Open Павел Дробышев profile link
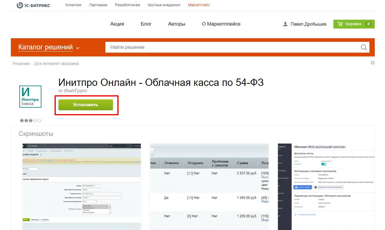 (308, 24)
